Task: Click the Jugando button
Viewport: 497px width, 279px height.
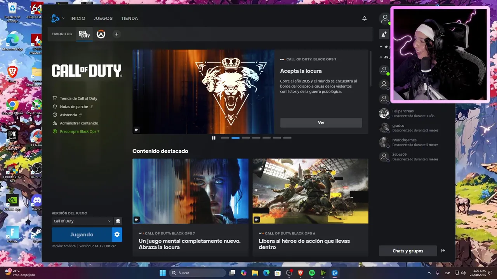Action: point(82,234)
